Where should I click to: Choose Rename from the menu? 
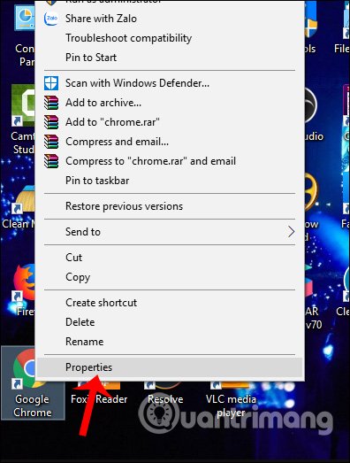click(x=170, y=342)
